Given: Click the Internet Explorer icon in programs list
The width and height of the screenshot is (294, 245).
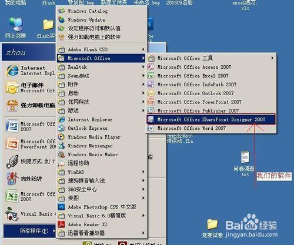Looking at the screenshot, I should [x=61, y=119].
